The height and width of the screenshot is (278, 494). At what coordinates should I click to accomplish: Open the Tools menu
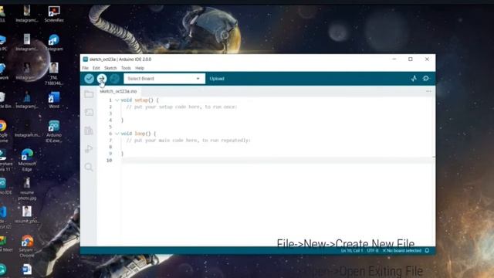tap(126, 68)
